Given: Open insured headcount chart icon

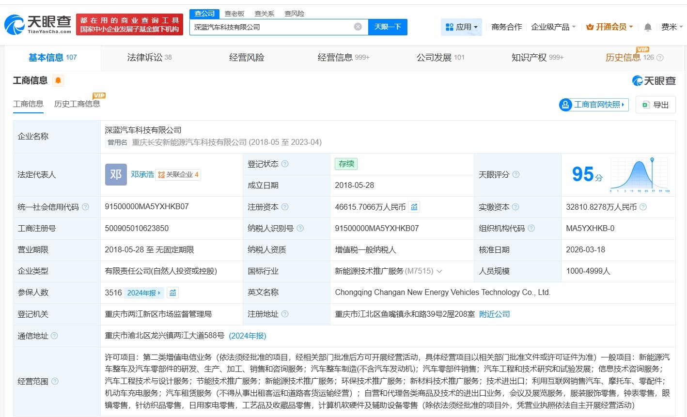Looking at the screenshot, I should pos(173,293).
